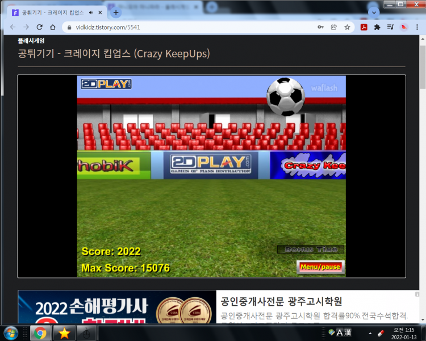Screen dimensions: 426x341
Task: Open a new tab with plus button
Action: (x=116, y=13)
